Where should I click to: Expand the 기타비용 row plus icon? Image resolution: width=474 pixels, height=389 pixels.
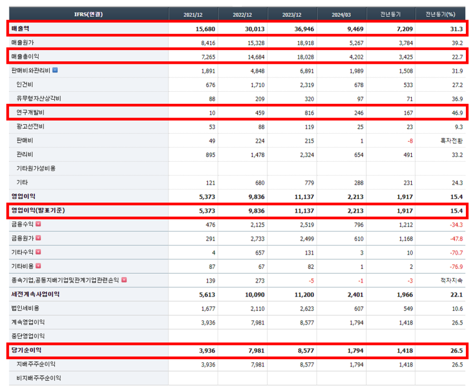pos(38,266)
